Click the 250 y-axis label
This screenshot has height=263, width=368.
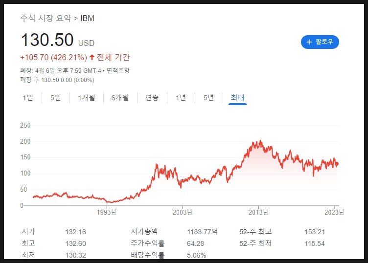(x=25, y=126)
